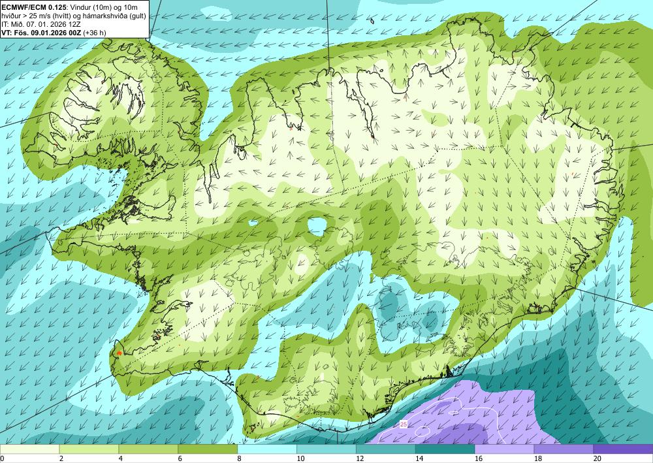Select the light cyan 8–10 m/s legend swatch
The height and width of the screenshot is (463, 653).
[x=267, y=449]
